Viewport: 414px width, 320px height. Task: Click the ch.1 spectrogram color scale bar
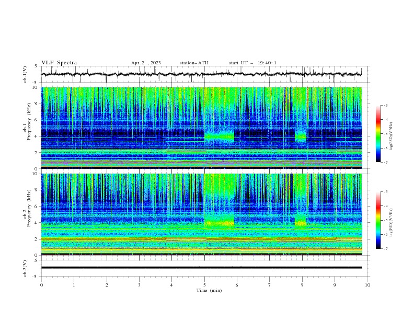coord(378,134)
